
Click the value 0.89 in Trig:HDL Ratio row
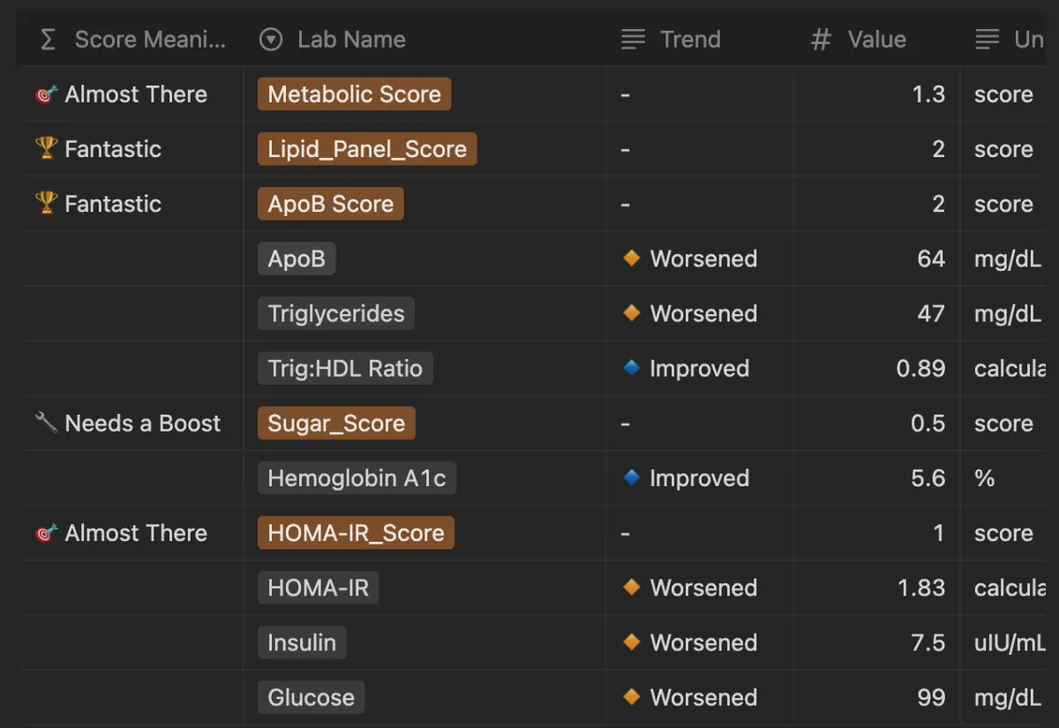pyautogui.click(x=920, y=368)
